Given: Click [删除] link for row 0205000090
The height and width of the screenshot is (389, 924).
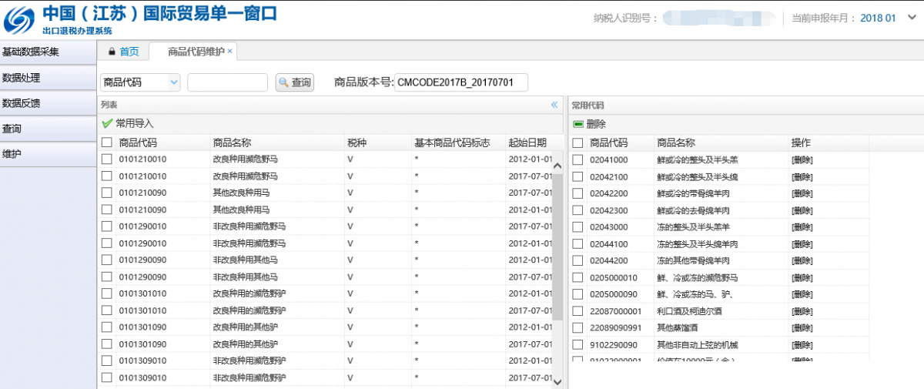Looking at the screenshot, I should (802, 294).
